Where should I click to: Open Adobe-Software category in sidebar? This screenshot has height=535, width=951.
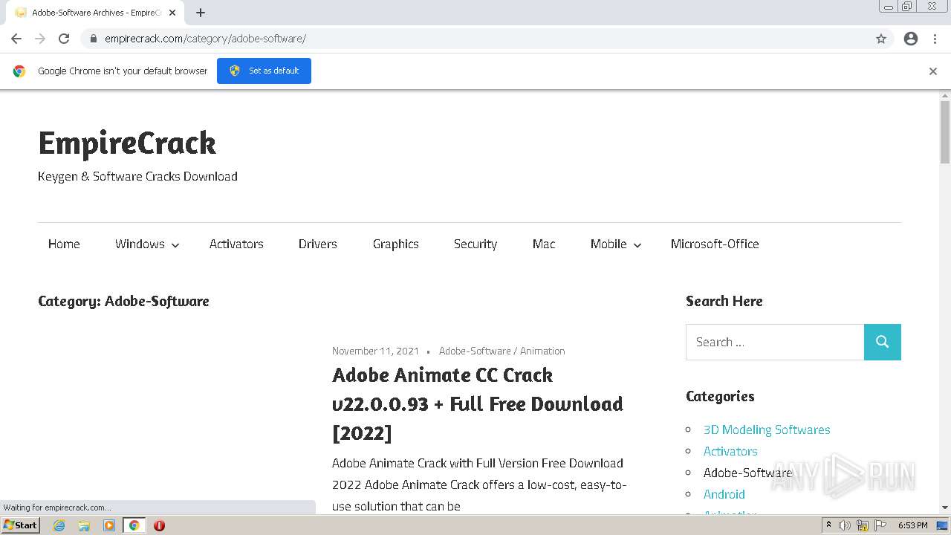747,473
